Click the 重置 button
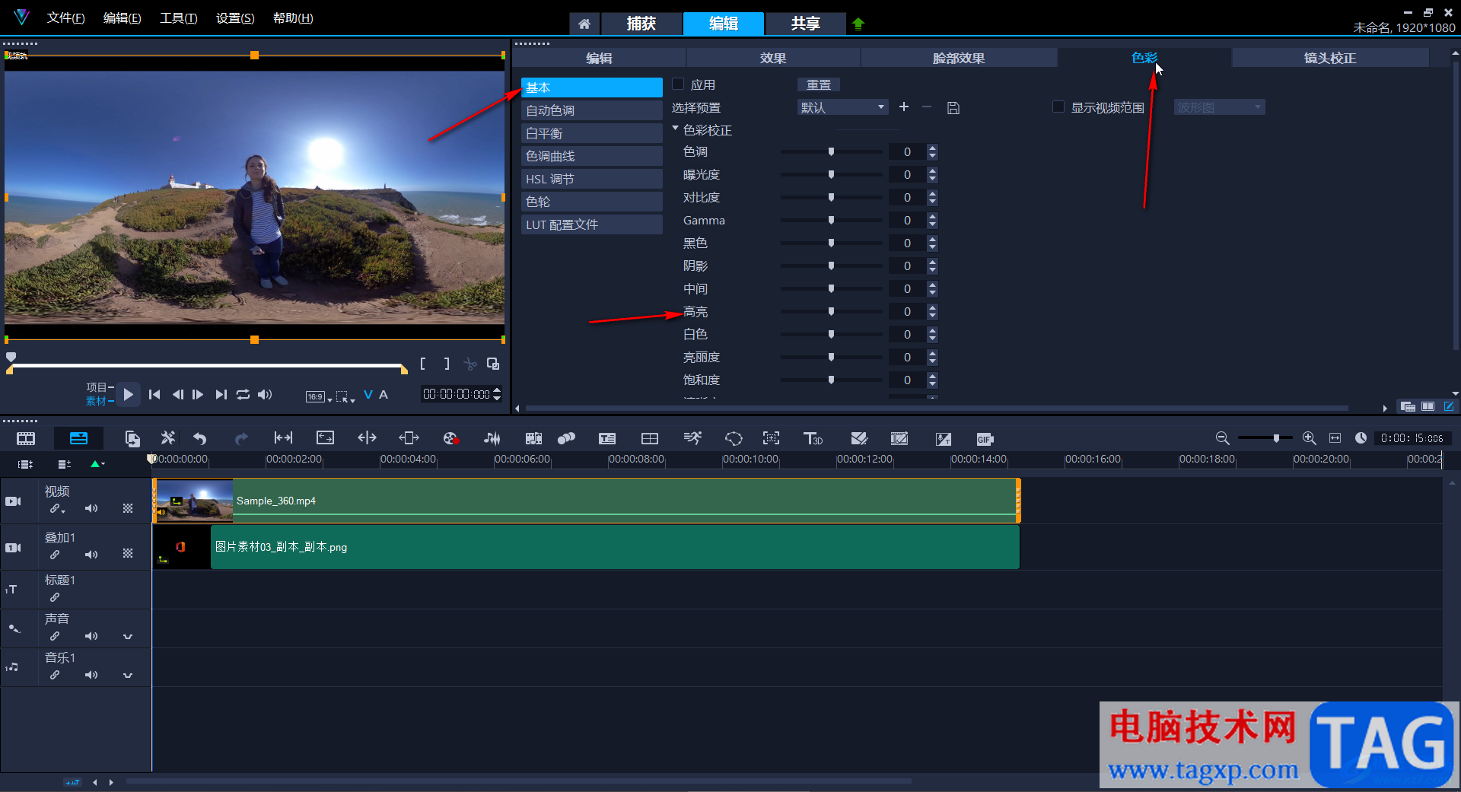 tap(819, 84)
